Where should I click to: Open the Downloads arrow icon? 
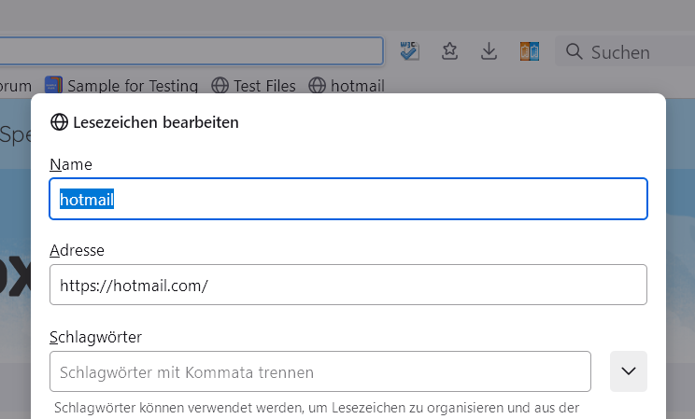[x=489, y=51]
